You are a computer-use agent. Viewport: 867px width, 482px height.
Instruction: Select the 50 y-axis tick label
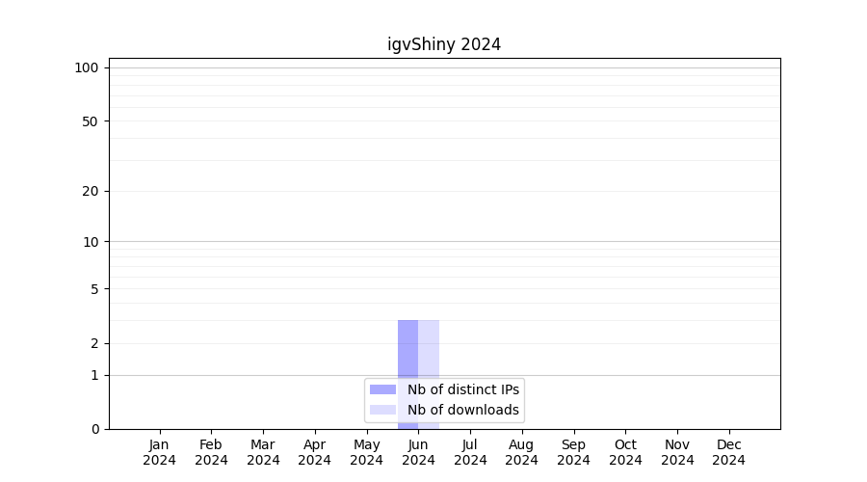point(90,121)
